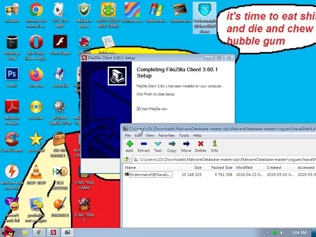The width and height of the screenshot is (316, 237).
Task: Click the 1:04 PM taskbar clock
Action: (x=299, y=233)
